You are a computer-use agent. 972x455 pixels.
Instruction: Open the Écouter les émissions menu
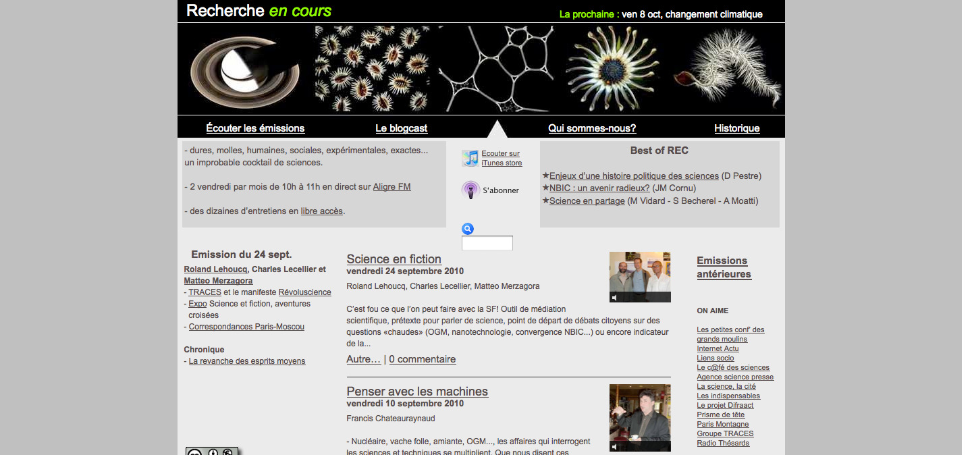click(255, 128)
